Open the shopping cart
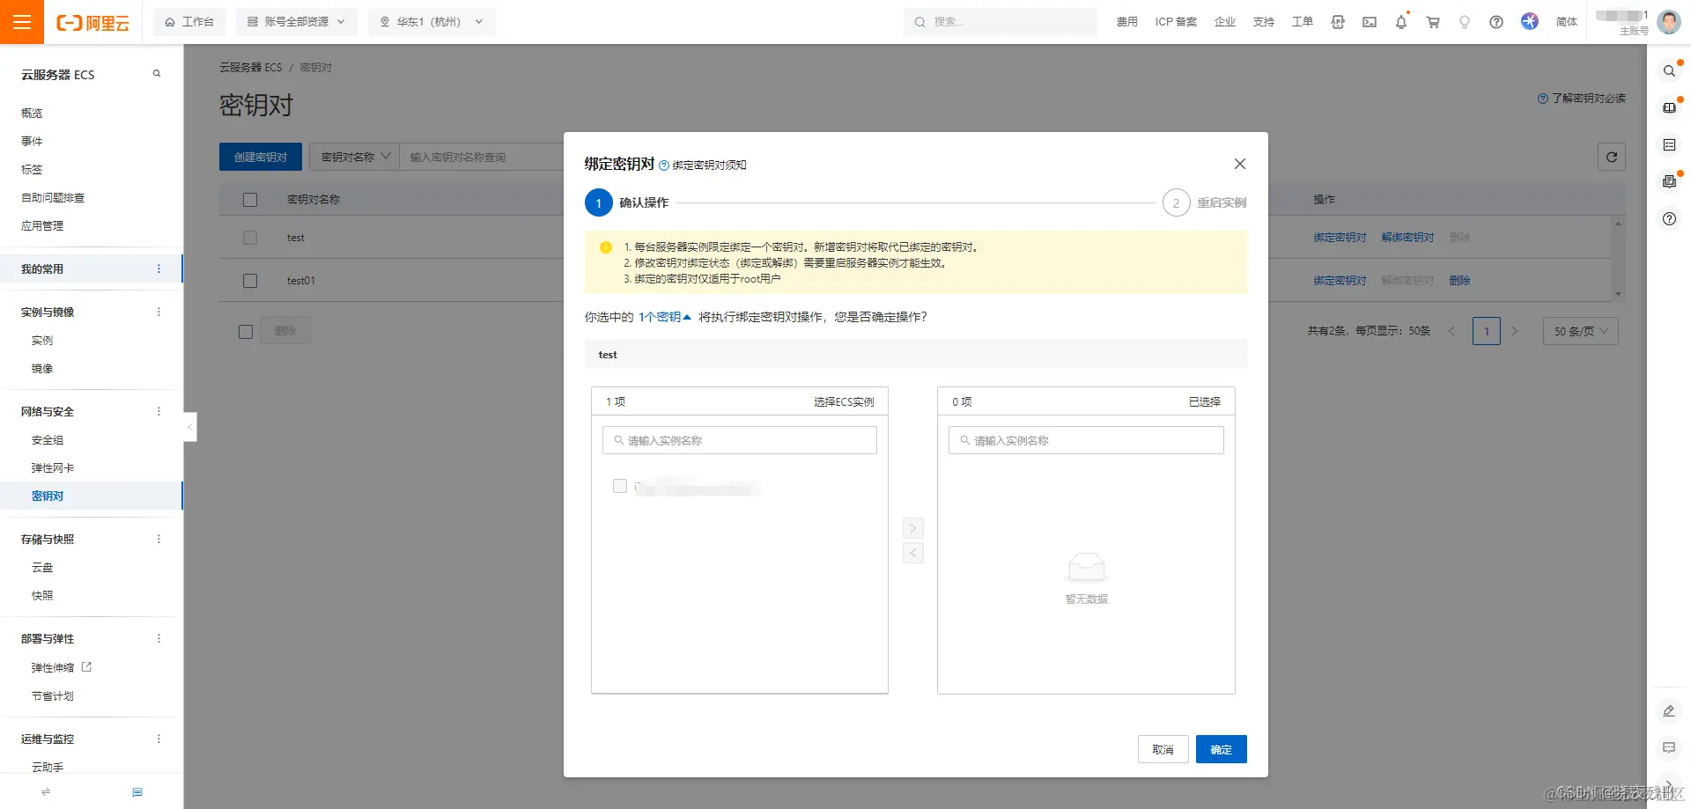This screenshot has height=809, width=1691. point(1433,22)
